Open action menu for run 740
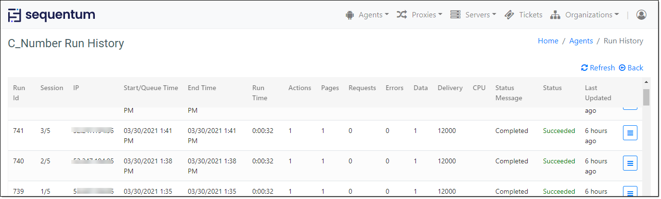This screenshot has height=199, width=661. point(630,163)
